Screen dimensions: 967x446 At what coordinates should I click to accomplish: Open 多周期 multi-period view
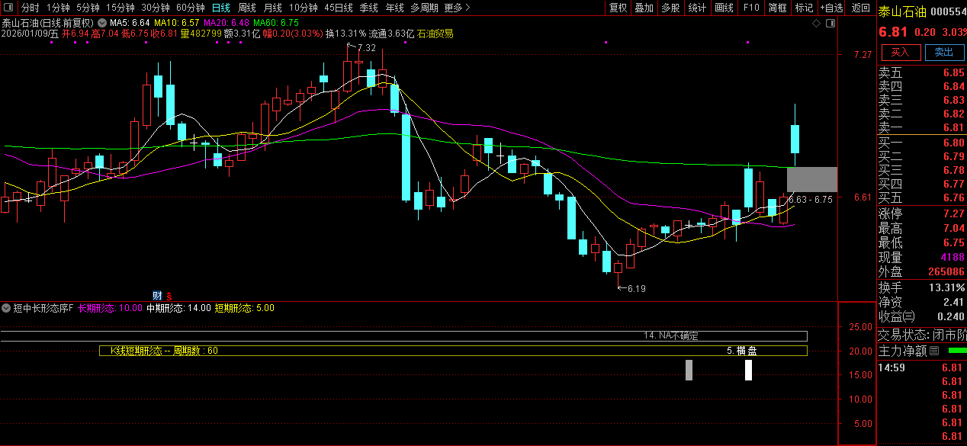click(424, 8)
